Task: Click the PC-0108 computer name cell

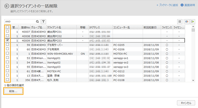Action: coord(128,80)
